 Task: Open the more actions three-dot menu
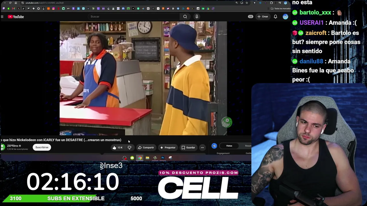[202, 148]
